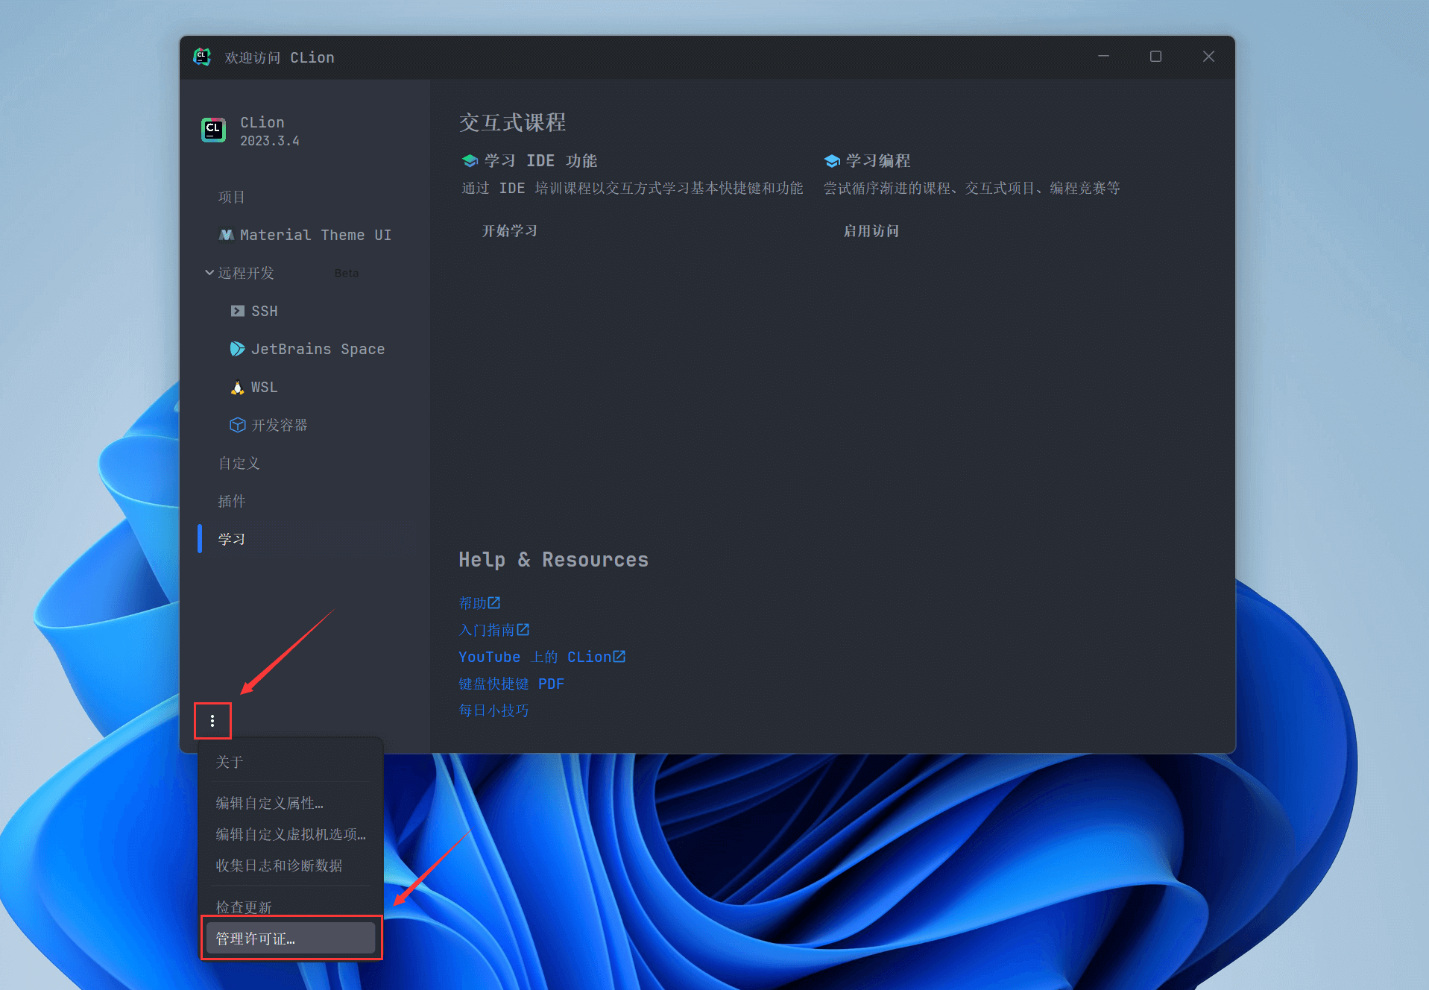The height and width of the screenshot is (990, 1429).
Task: Click the 启用访问 button
Action: [x=871, y=231]
